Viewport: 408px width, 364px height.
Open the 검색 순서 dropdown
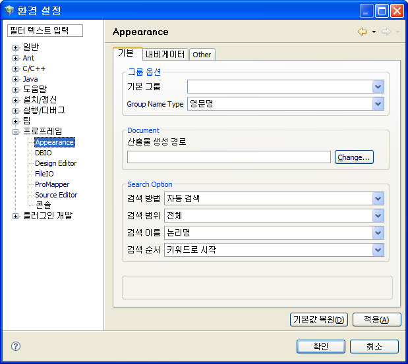tap(378, 249)
